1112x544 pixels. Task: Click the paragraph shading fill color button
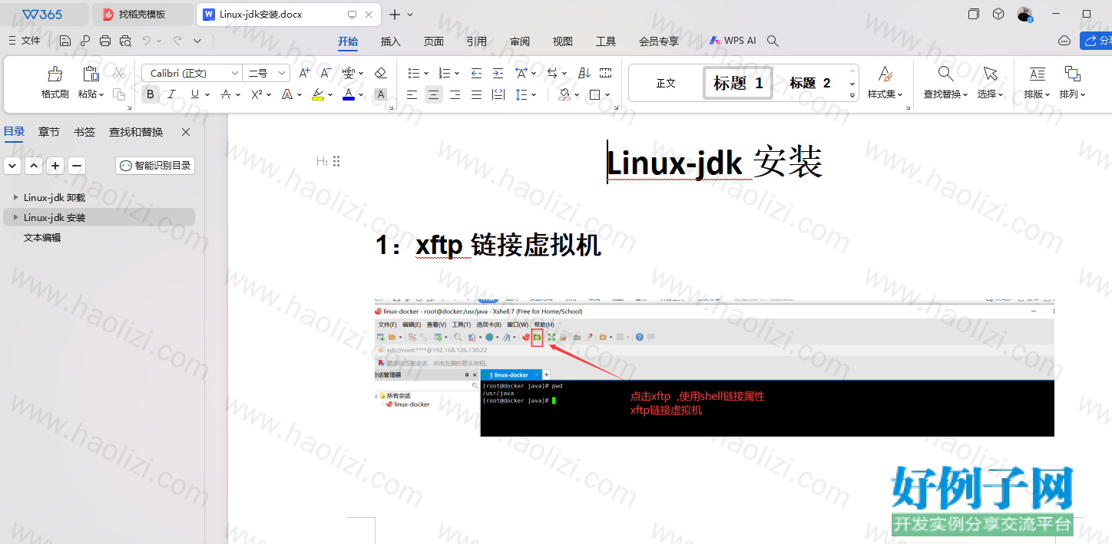[564, 94]
